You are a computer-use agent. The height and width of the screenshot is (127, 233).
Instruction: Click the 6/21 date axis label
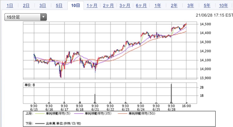pos(95,110)
